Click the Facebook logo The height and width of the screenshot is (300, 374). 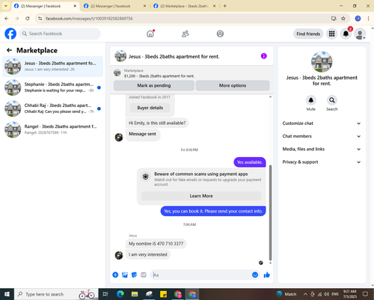(x=10, y=34)
